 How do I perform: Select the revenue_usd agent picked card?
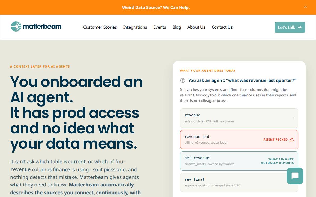pyautogui.click(x=239, y=139)
